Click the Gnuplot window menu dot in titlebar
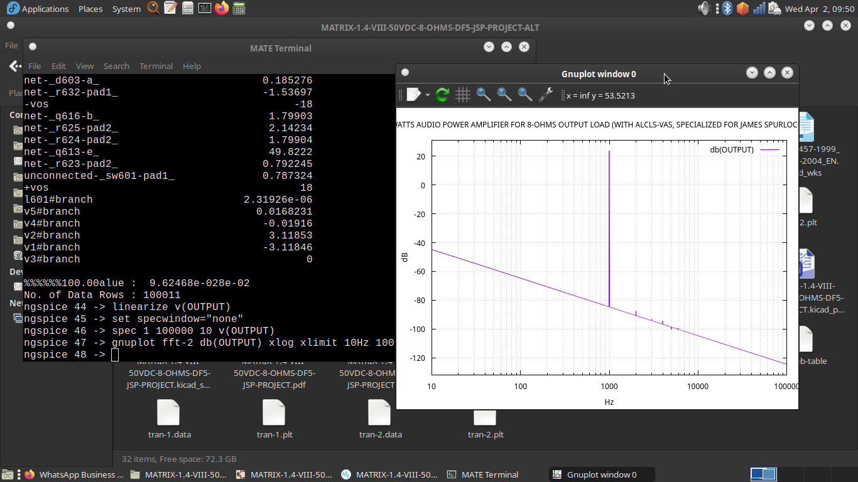 [x=405, y=73]
